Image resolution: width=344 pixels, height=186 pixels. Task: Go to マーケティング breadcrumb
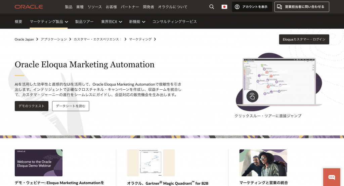[140, 39]
